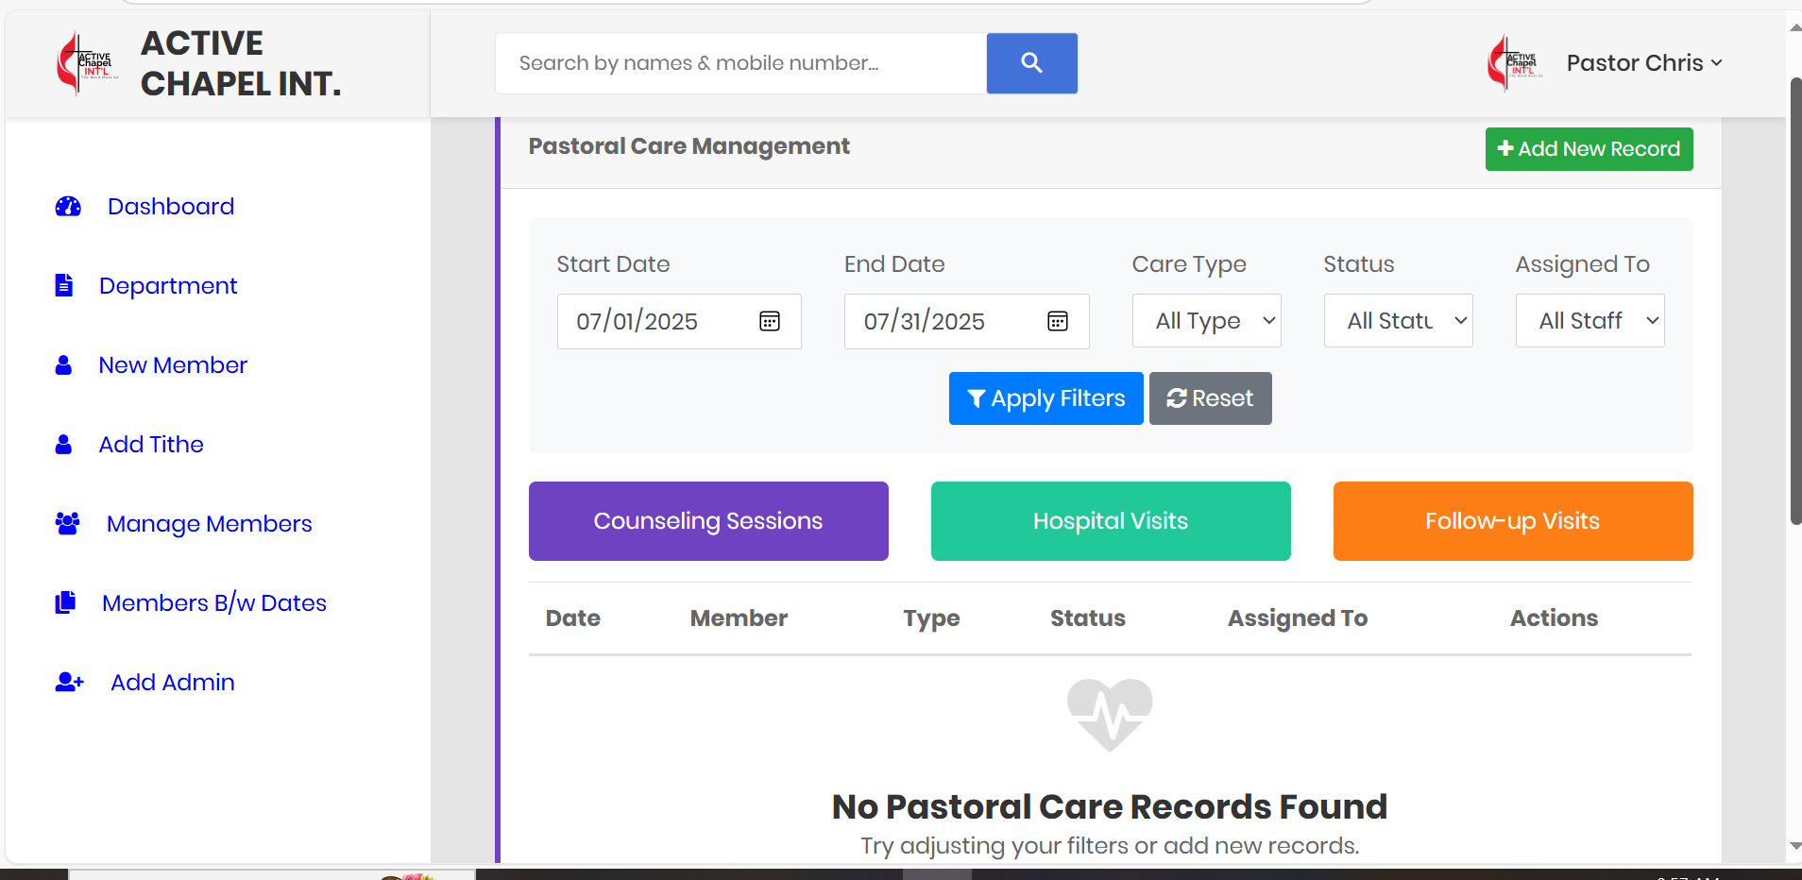
Task: Expand the Care Type dropdown
Action: pyautogui.click(x=1206, y=321)
